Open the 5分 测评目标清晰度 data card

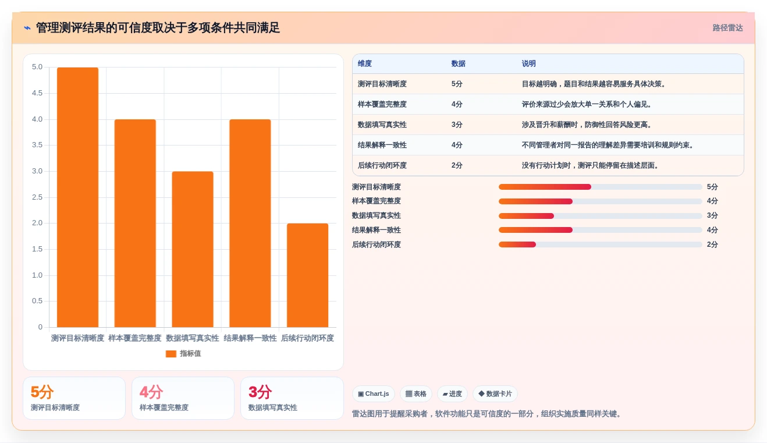(x=74, y=398)
